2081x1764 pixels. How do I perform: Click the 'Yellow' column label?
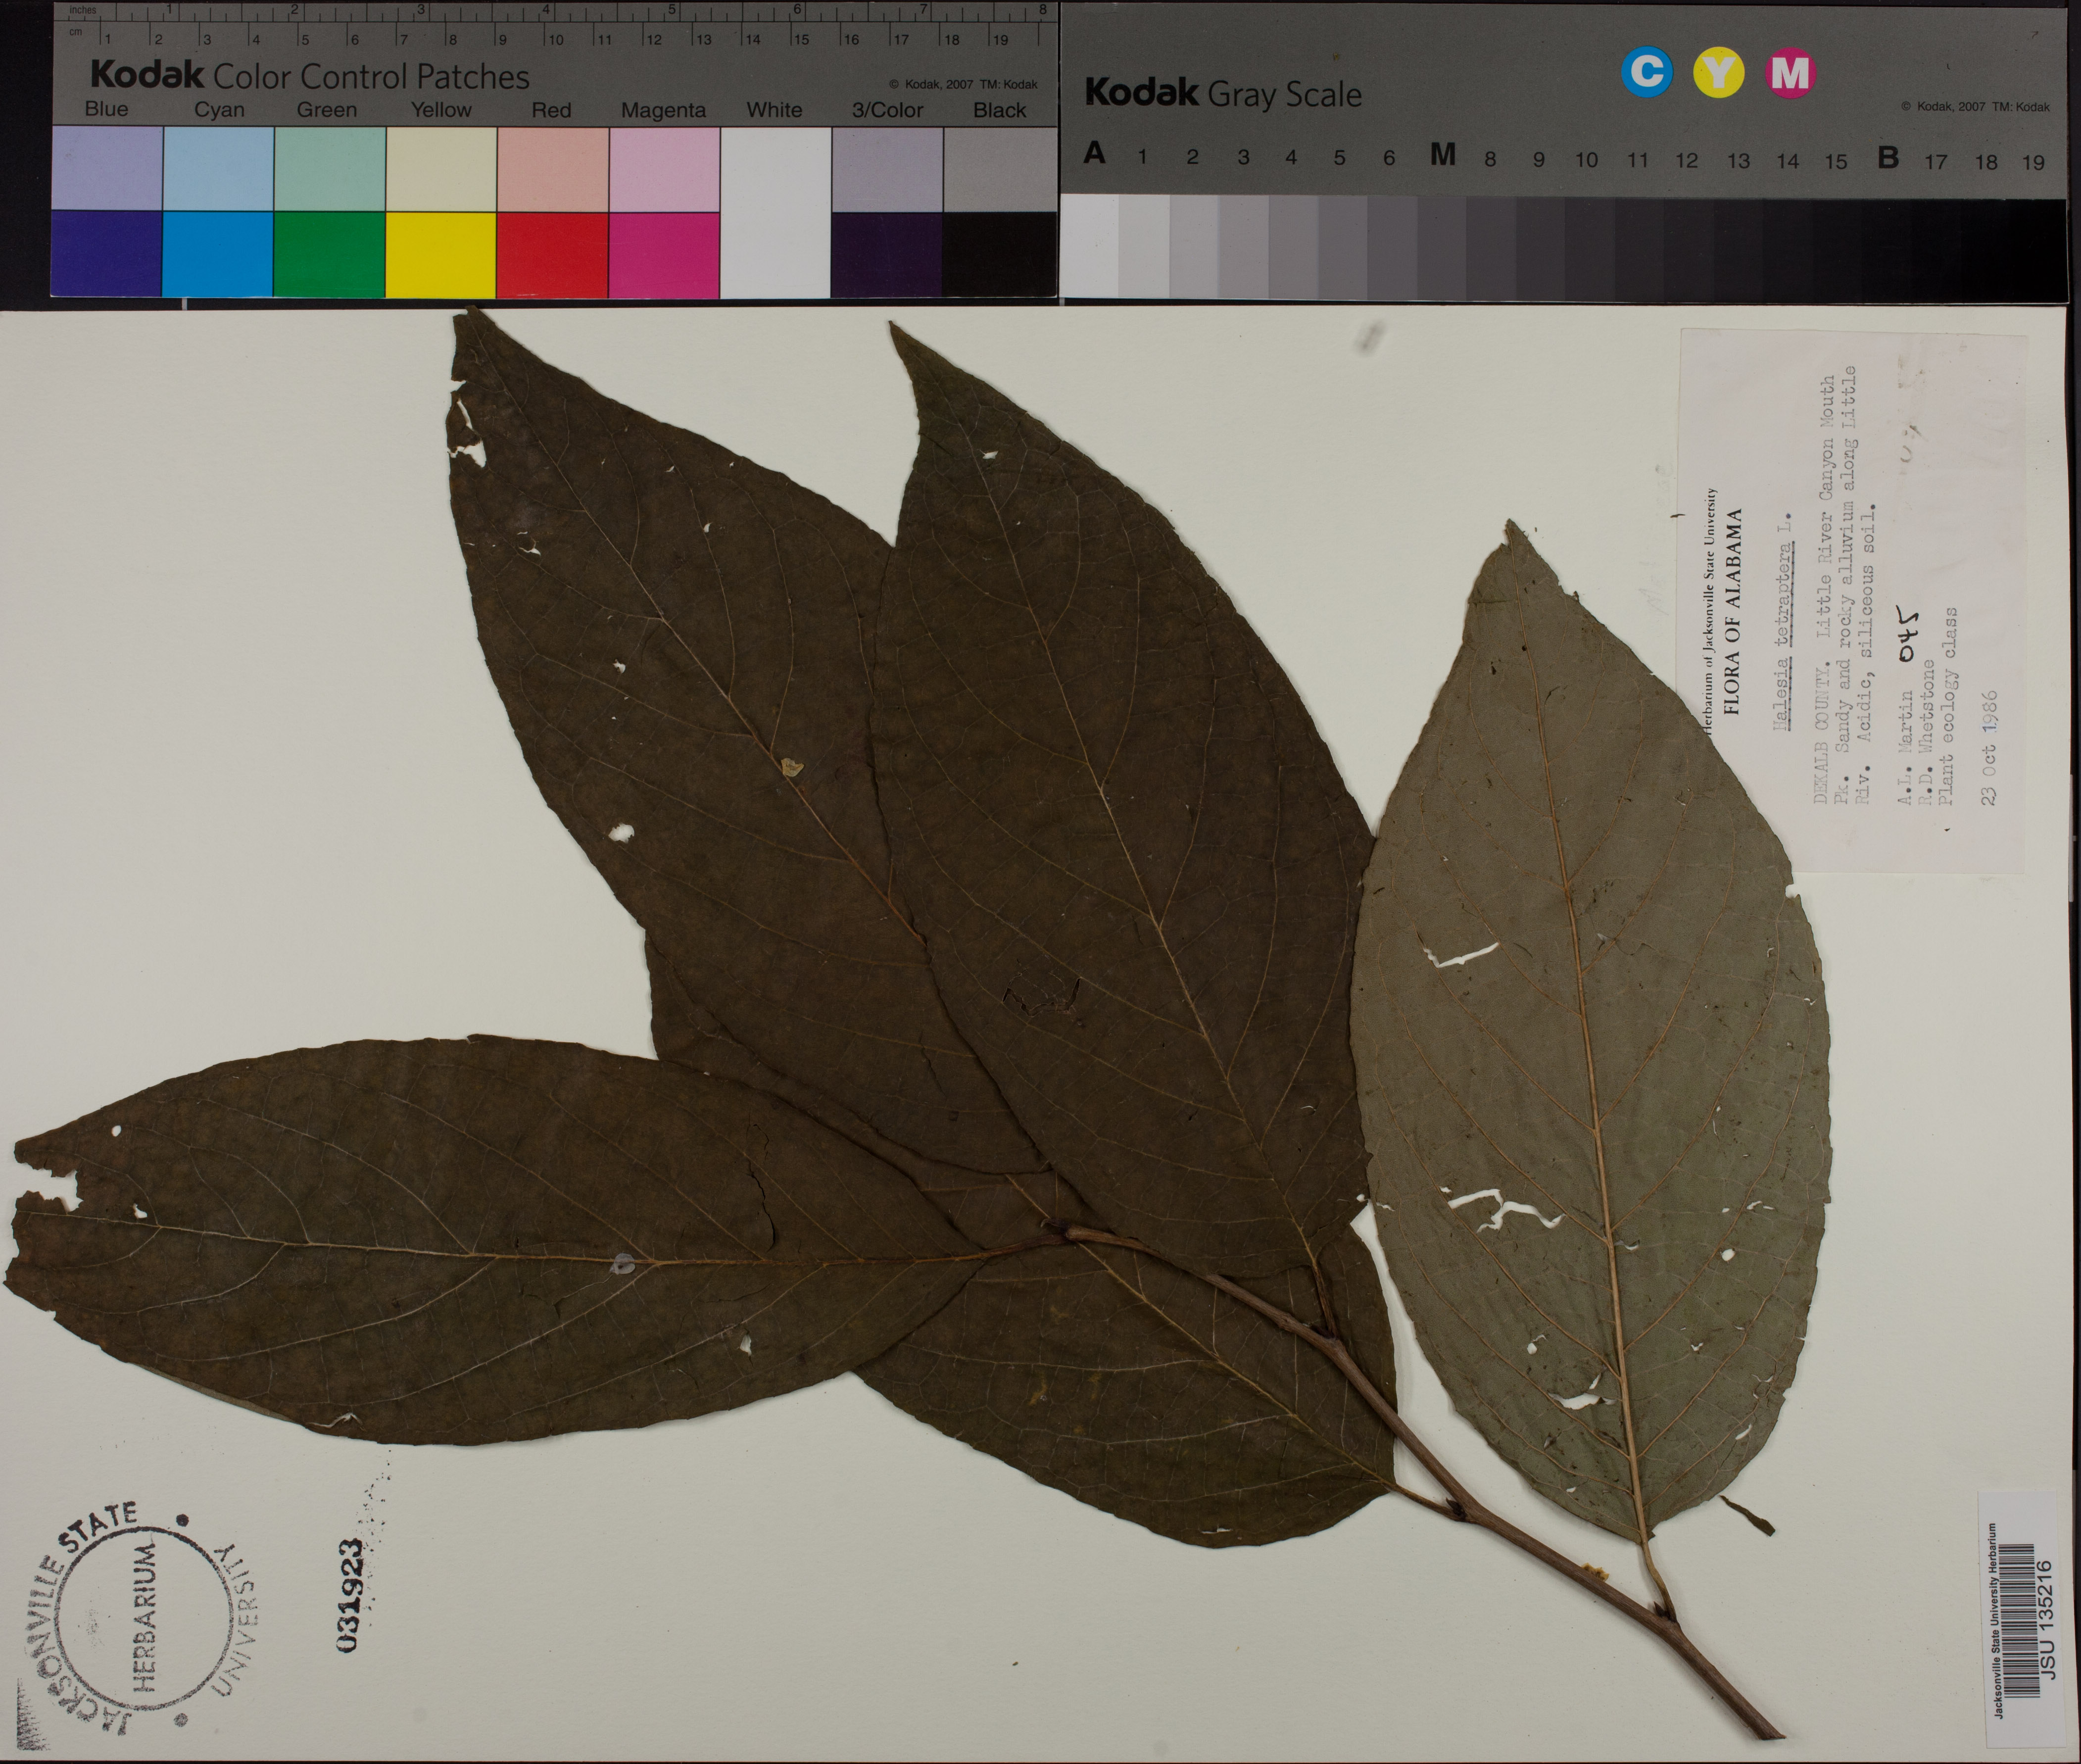(441, 110)
